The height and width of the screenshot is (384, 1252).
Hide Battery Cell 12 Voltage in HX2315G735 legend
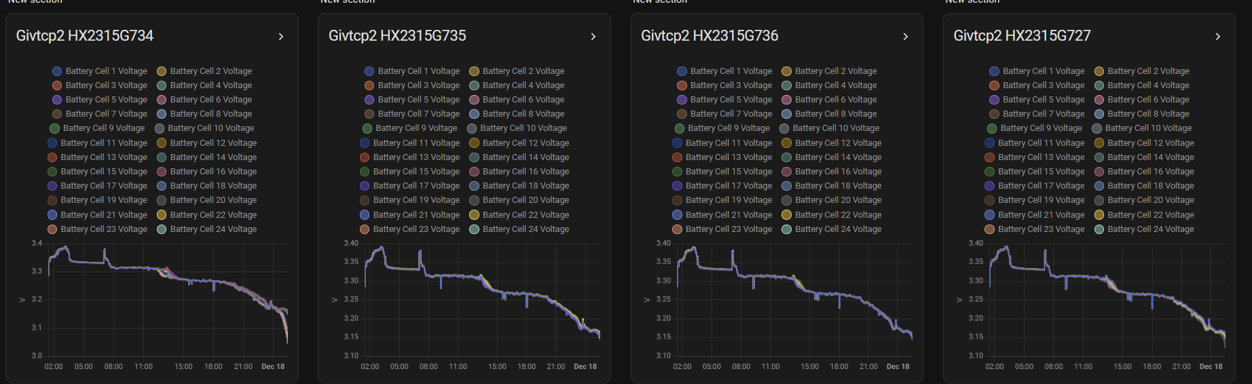519,143
